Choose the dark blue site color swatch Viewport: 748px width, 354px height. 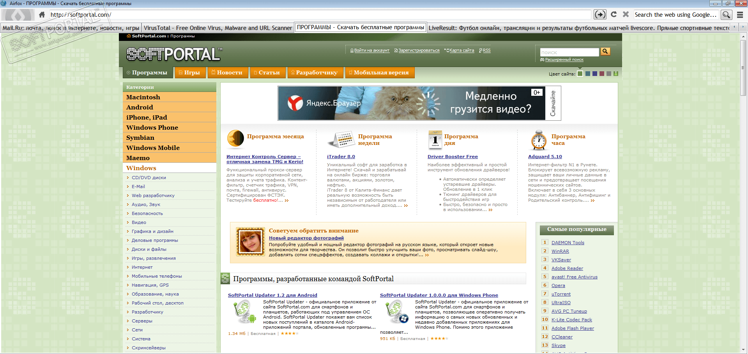594,74
